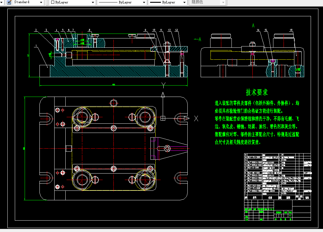Click the small arrow at toolbar's left edge
The width and height of the screenshot is (323, 232).
(1, 2)
